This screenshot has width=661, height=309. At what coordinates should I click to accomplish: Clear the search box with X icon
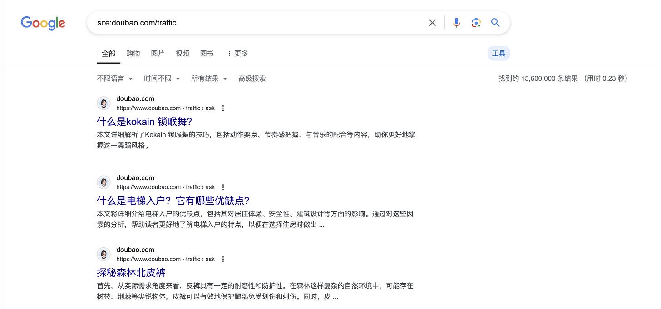click(x=432, y=23)
